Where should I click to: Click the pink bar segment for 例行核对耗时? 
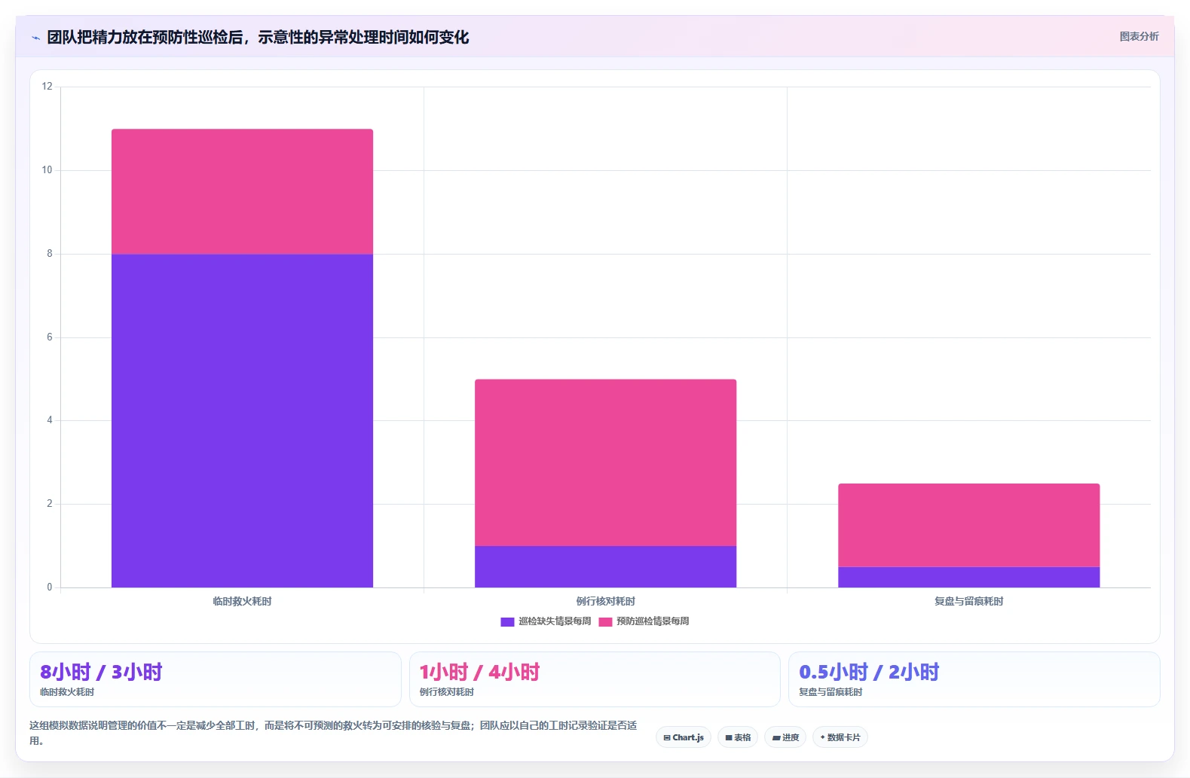pos(605,462)
